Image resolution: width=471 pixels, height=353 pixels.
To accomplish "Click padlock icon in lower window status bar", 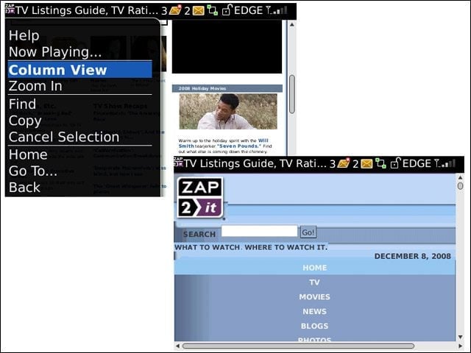I will click(x=395, y=163).
